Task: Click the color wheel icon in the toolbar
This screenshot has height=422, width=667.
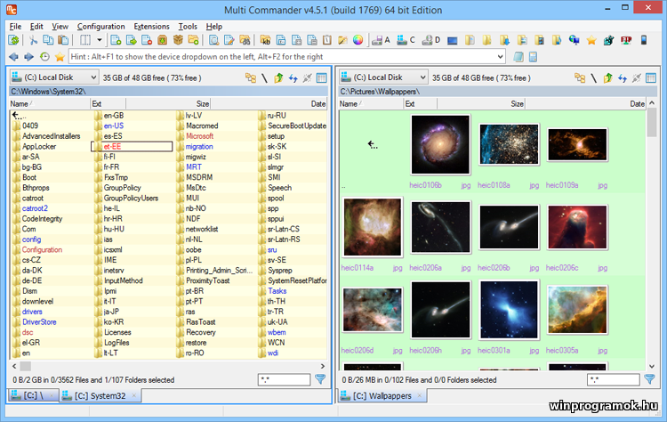Action: pos(358,40)
